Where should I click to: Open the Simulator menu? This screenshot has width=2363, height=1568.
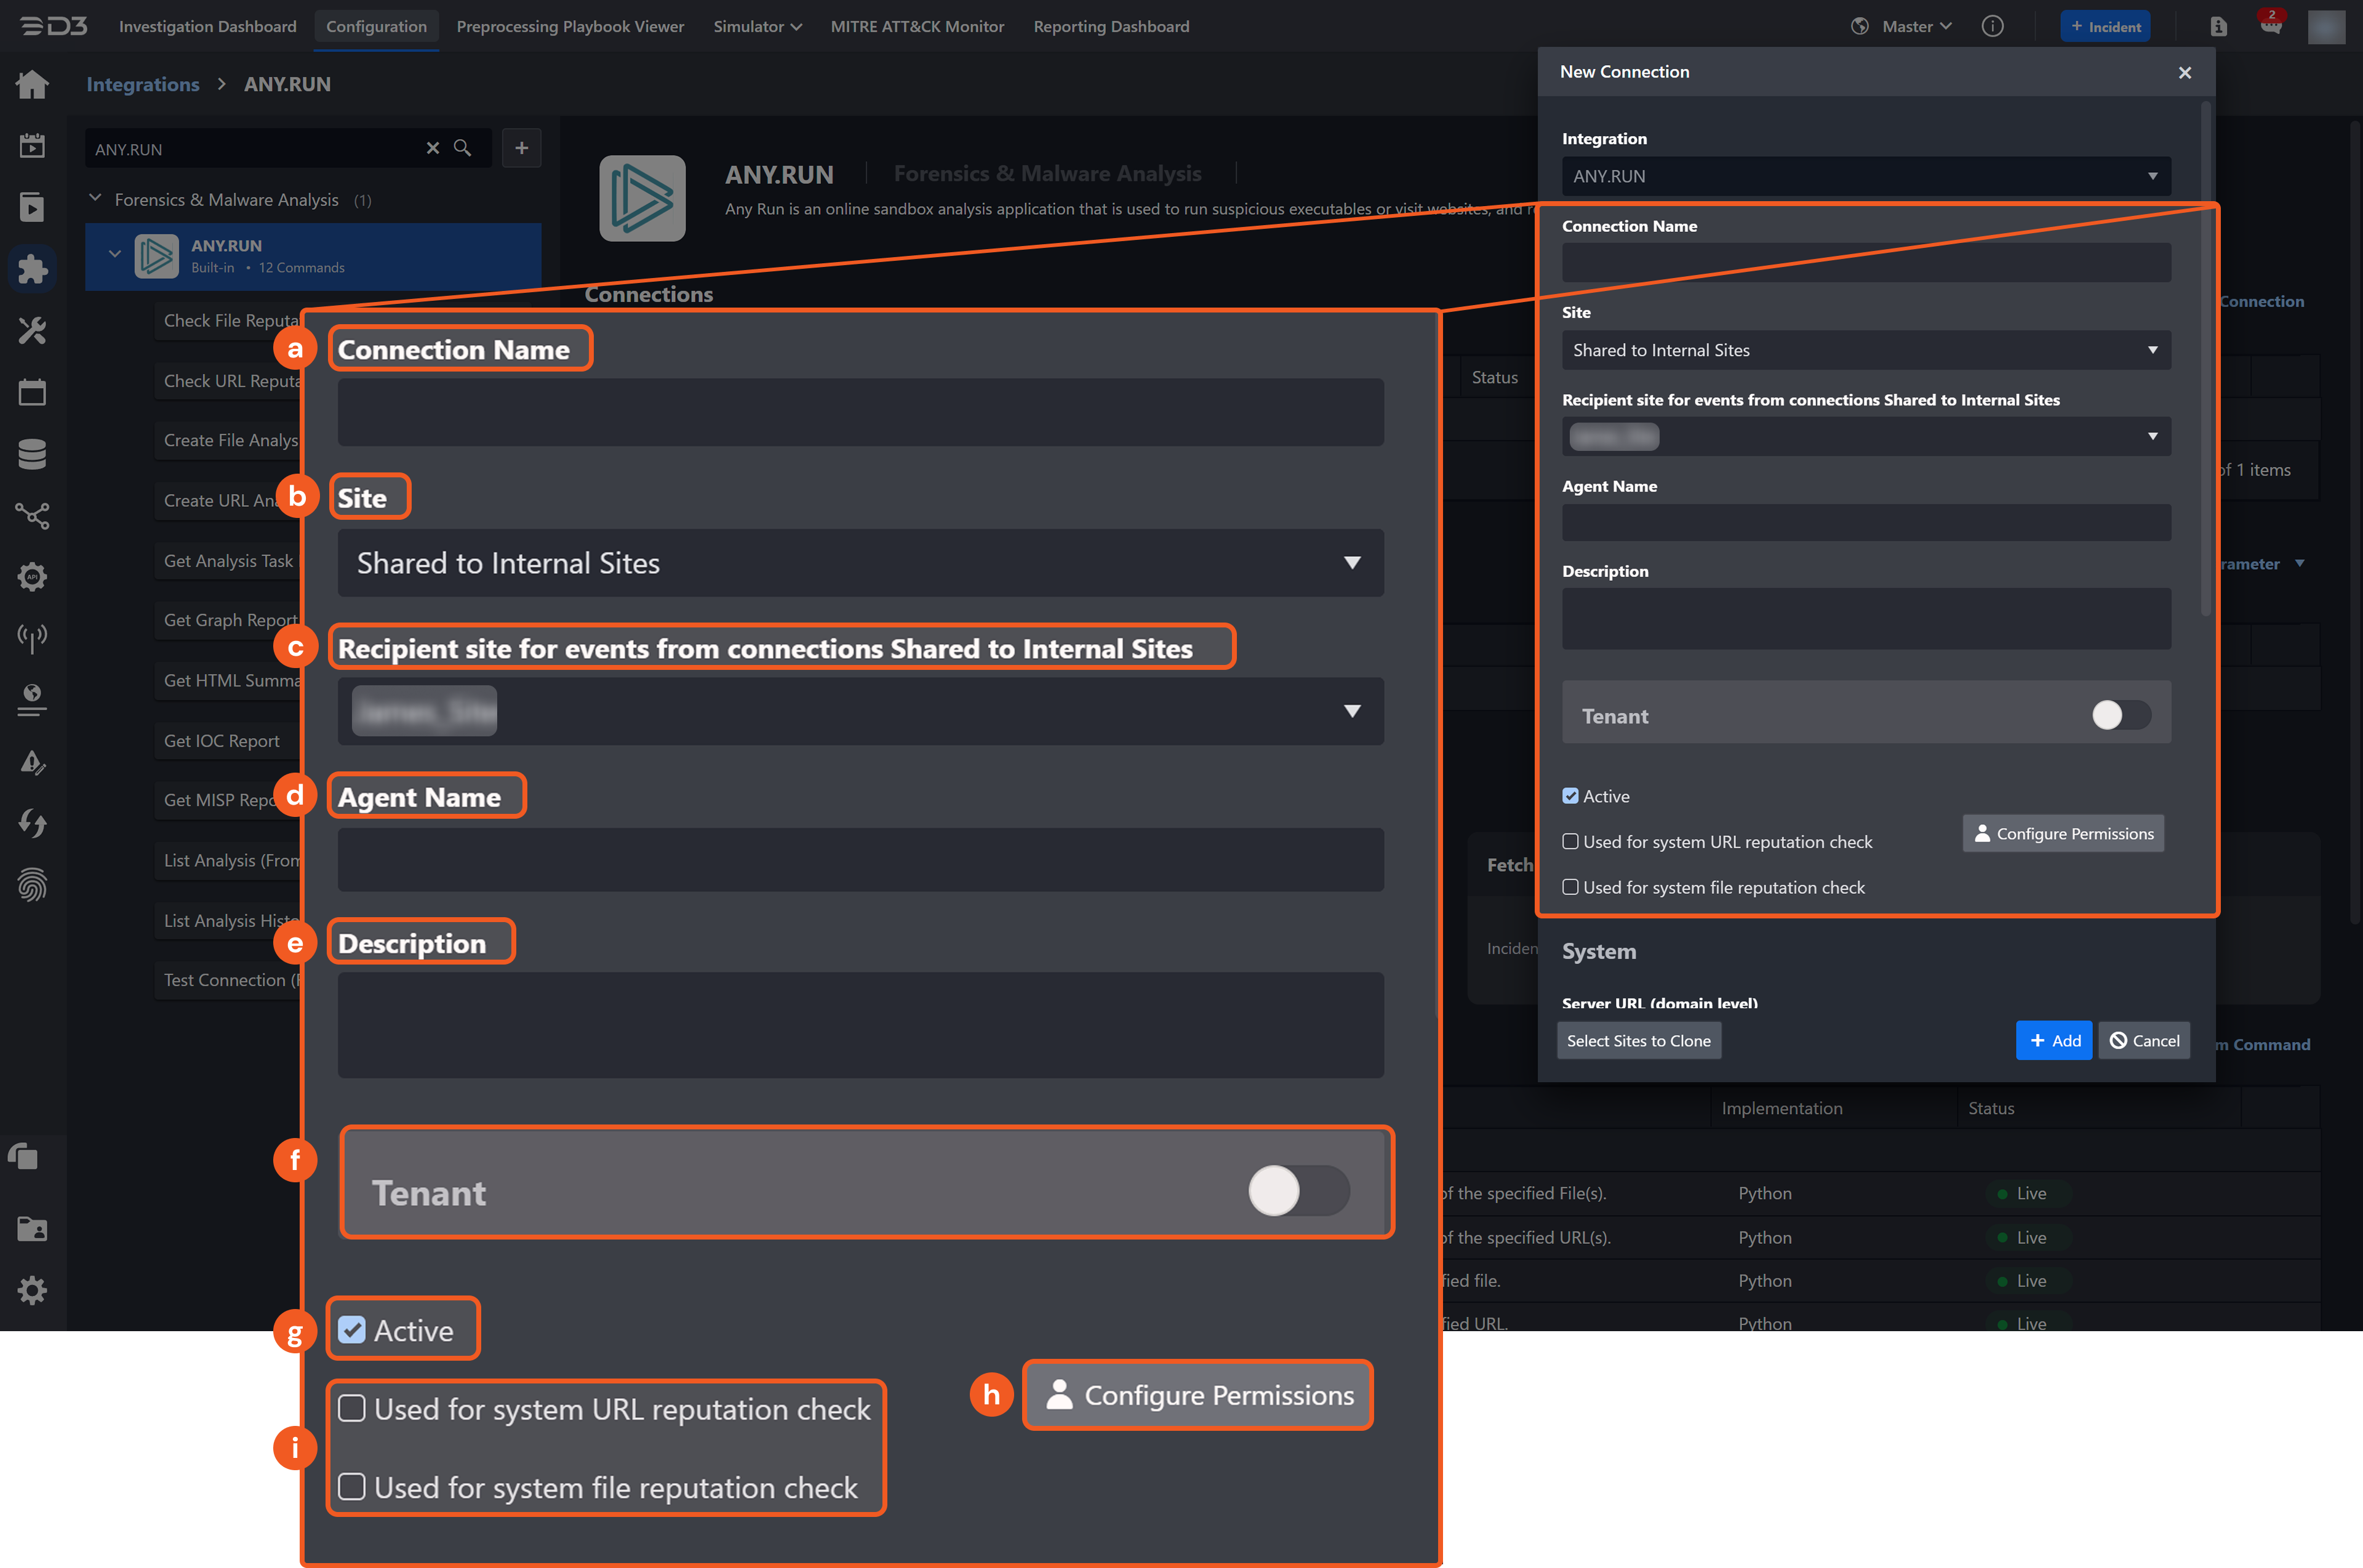coord(756,26)
